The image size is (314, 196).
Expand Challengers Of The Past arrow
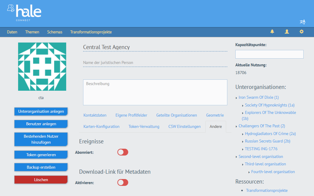coord(236,126)
